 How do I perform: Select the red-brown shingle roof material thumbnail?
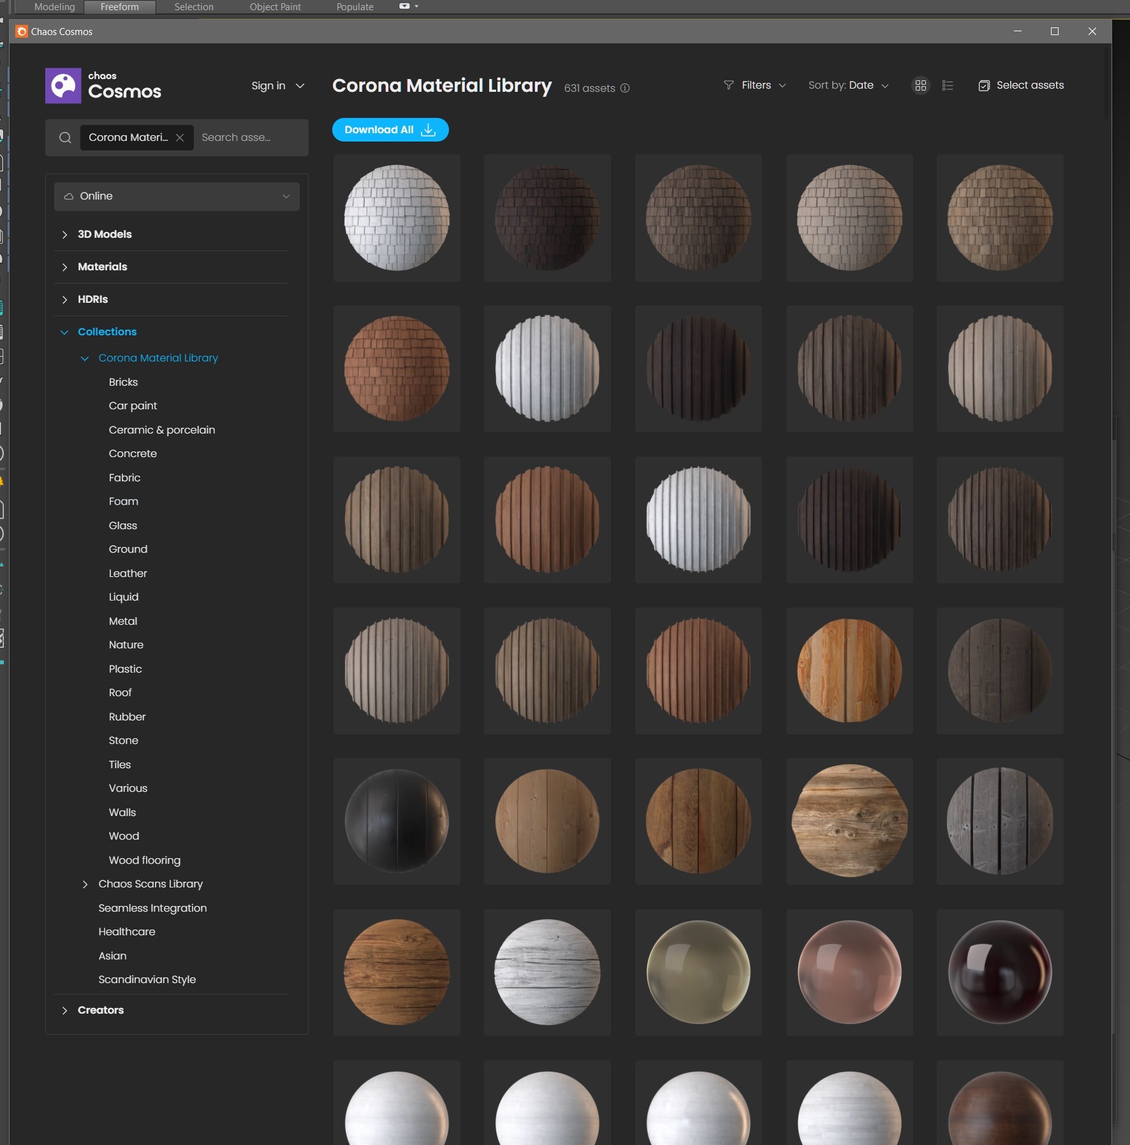pos(397,368)
